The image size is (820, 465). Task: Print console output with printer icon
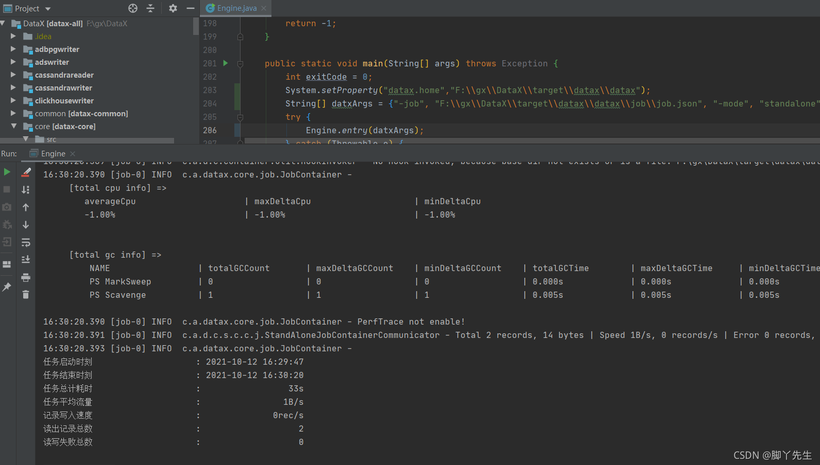click(26, 277)
